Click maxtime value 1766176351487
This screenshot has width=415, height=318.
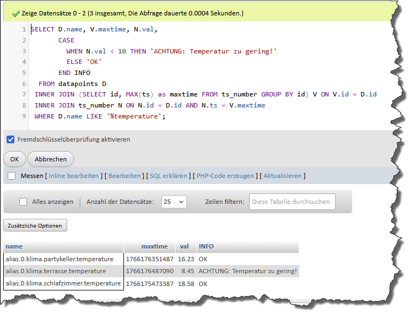click(x=149, y=259)
